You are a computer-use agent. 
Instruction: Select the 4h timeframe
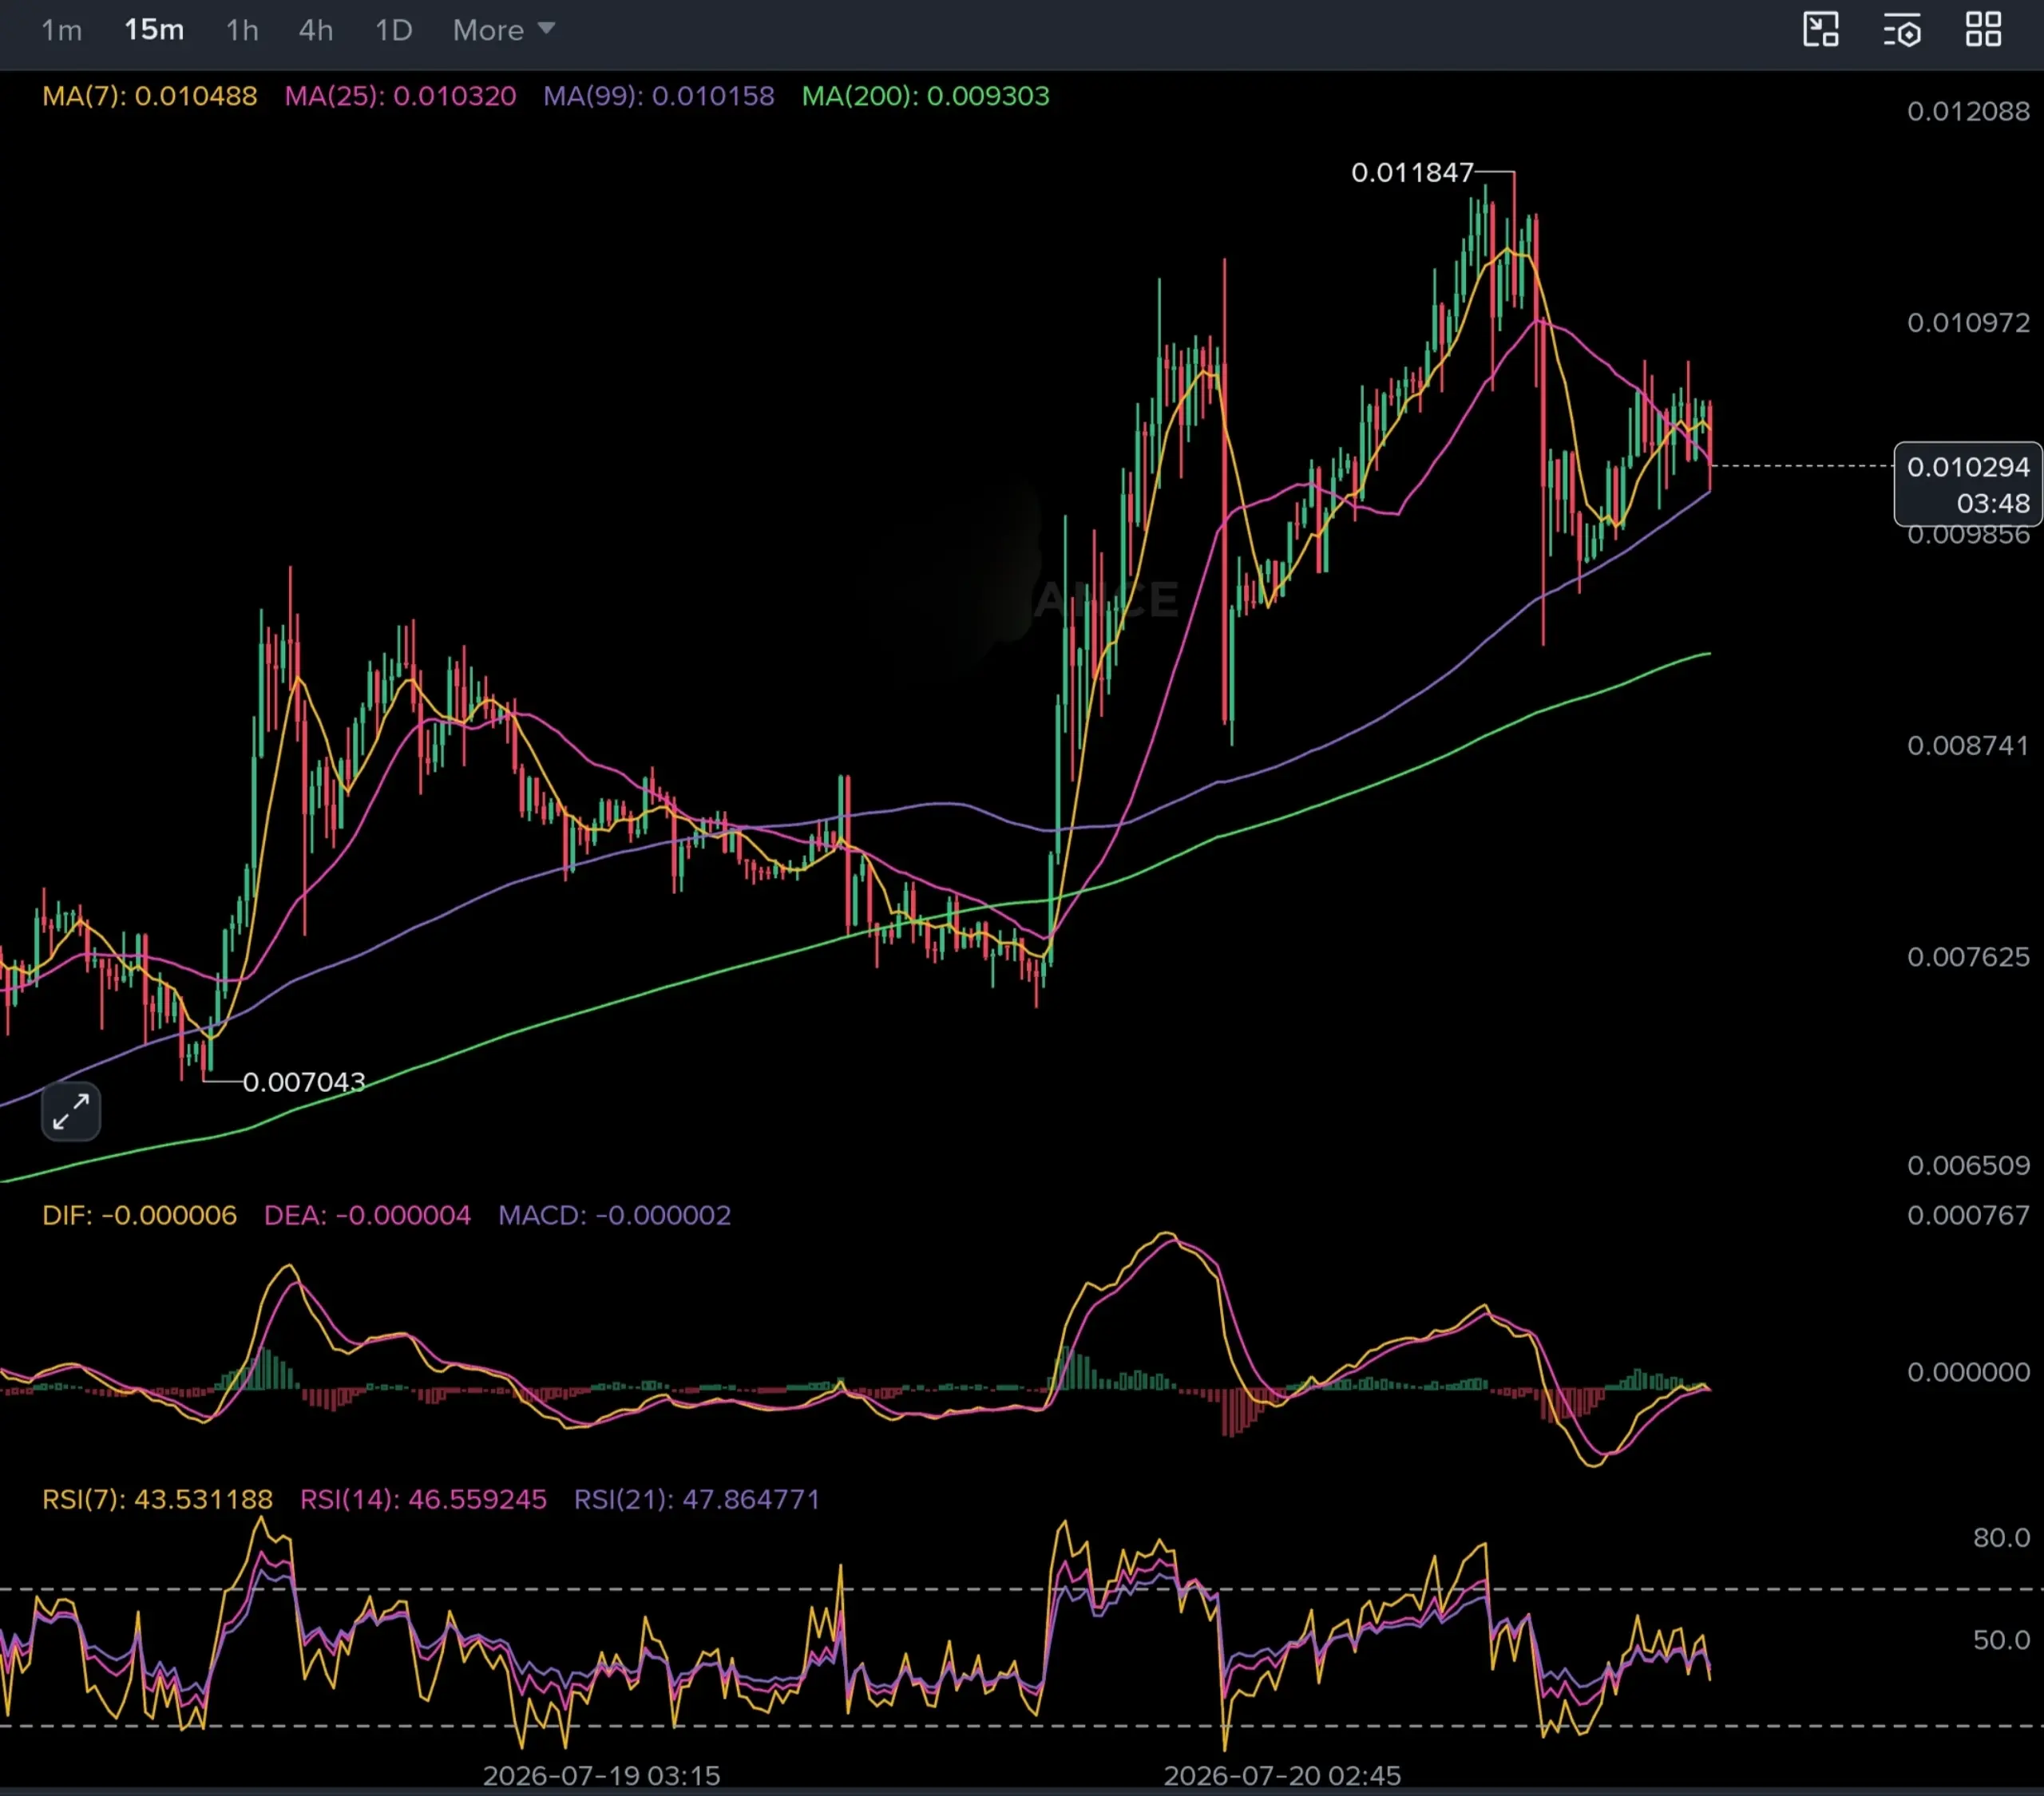[316, 30]
